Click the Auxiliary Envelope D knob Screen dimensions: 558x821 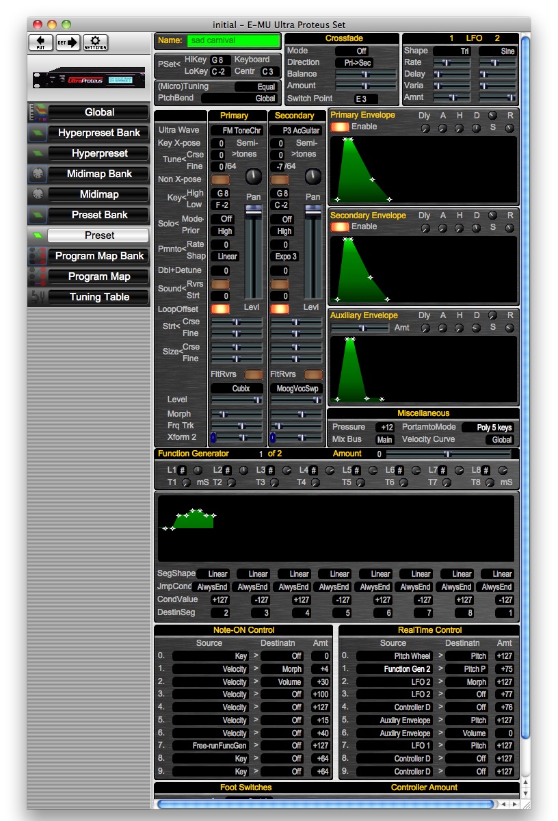(x=476, y=328)
